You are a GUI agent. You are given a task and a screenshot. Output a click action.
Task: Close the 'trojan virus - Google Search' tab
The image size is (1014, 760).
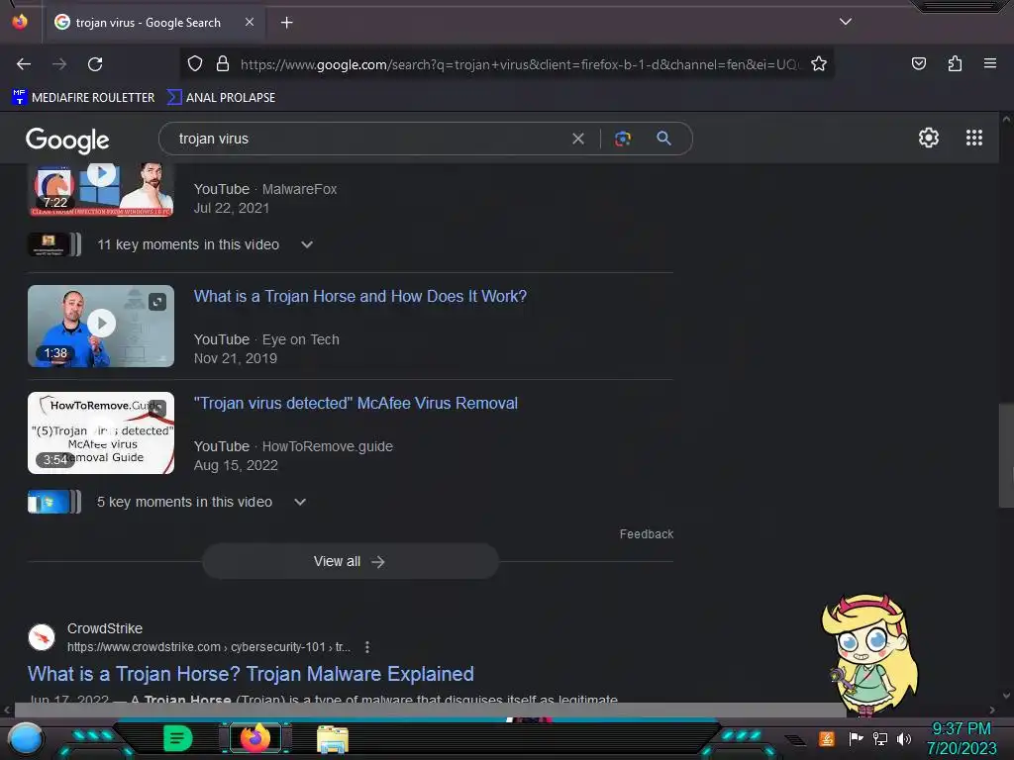click(249, 22)
